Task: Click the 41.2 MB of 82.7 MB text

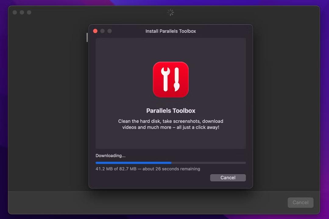Action: 116,169
